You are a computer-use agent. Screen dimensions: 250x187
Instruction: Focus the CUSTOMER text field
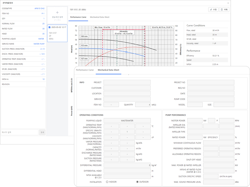127,88
